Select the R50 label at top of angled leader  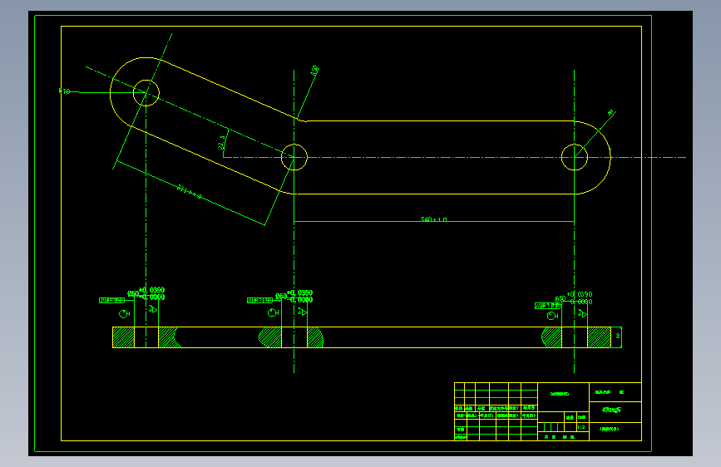tap(315, 71)
